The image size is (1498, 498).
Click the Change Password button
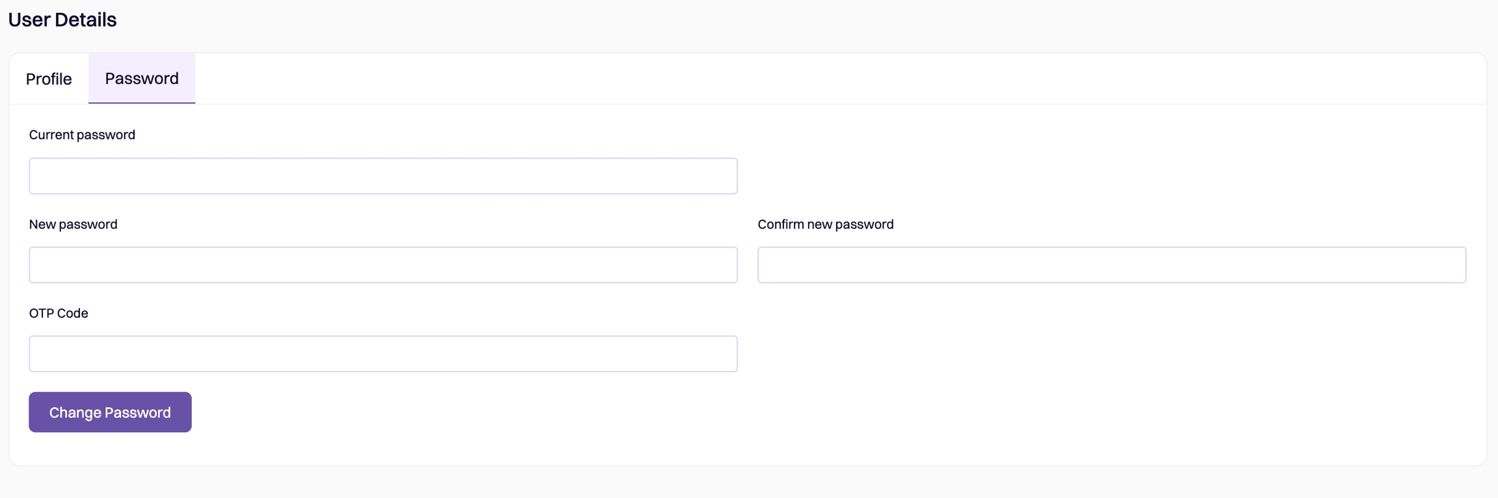click(x=110, y=412)
